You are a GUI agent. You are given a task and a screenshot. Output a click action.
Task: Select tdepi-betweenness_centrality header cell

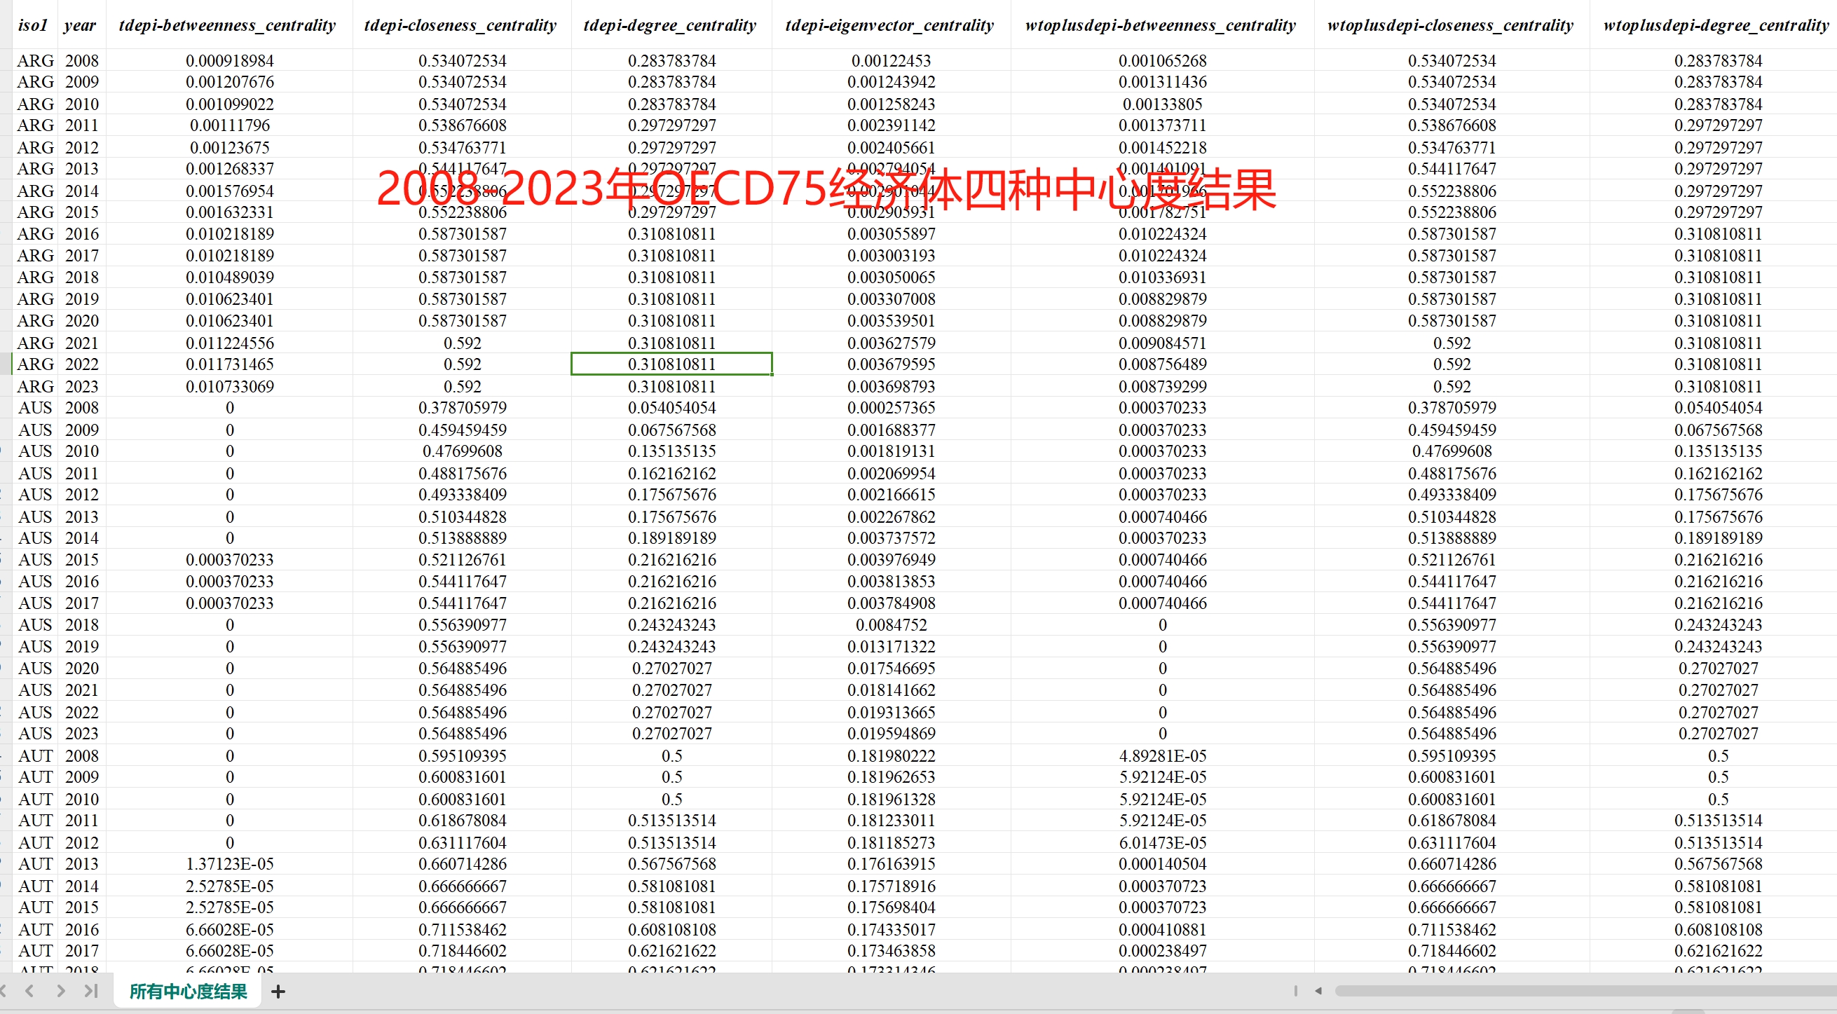click(x=228, y=26)
